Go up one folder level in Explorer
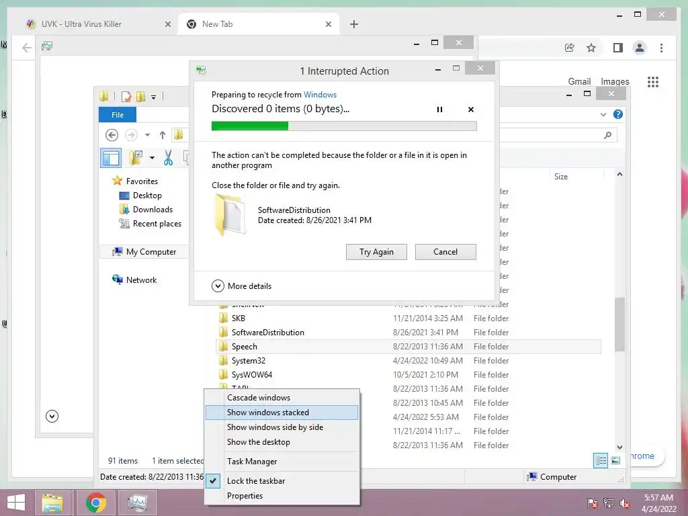Viewport: 688px width, 516px height. tap(163, 135)
